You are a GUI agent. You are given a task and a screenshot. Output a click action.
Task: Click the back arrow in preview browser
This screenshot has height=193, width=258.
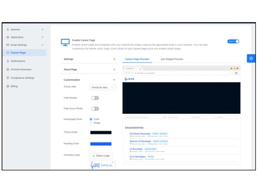click(126, 73)
